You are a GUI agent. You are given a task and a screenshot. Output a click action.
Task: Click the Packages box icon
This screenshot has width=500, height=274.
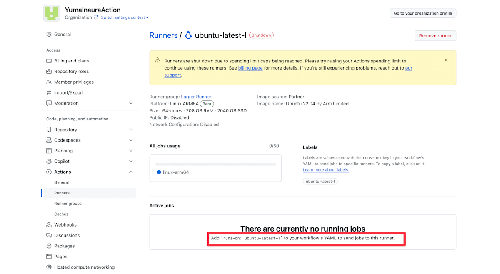click(x=49, y=246)
